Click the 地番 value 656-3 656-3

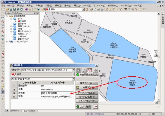click(x=47, y=90)
